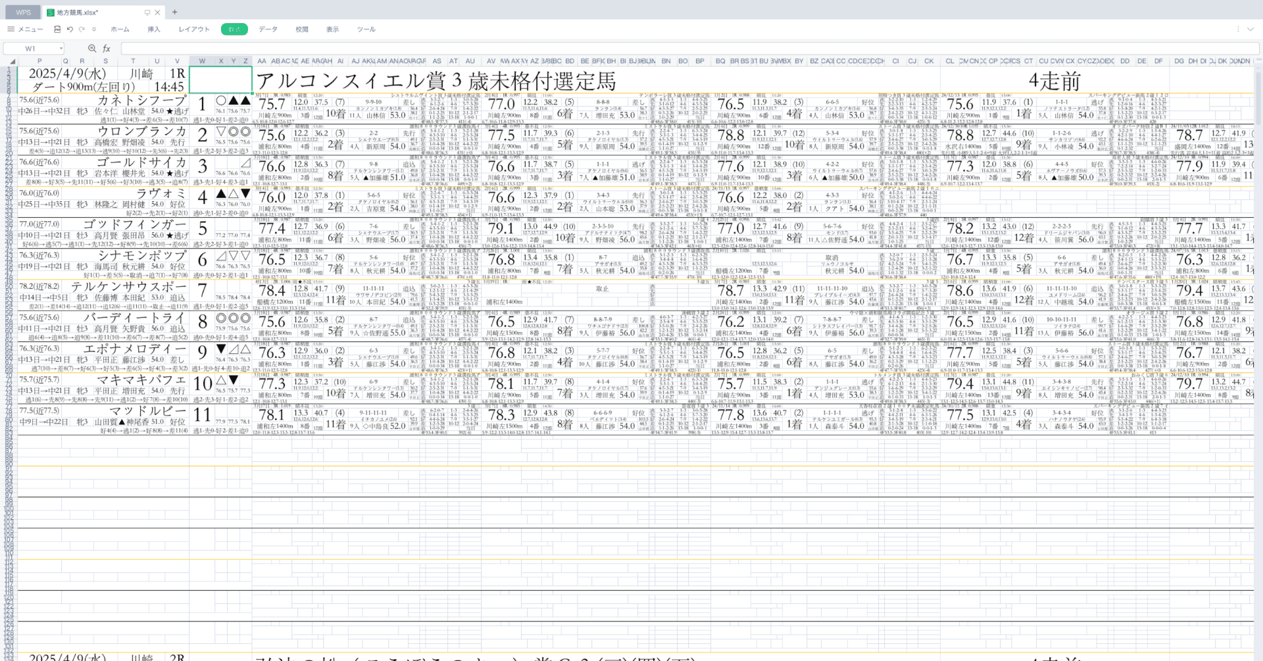Select column CK header

[929, 61]
